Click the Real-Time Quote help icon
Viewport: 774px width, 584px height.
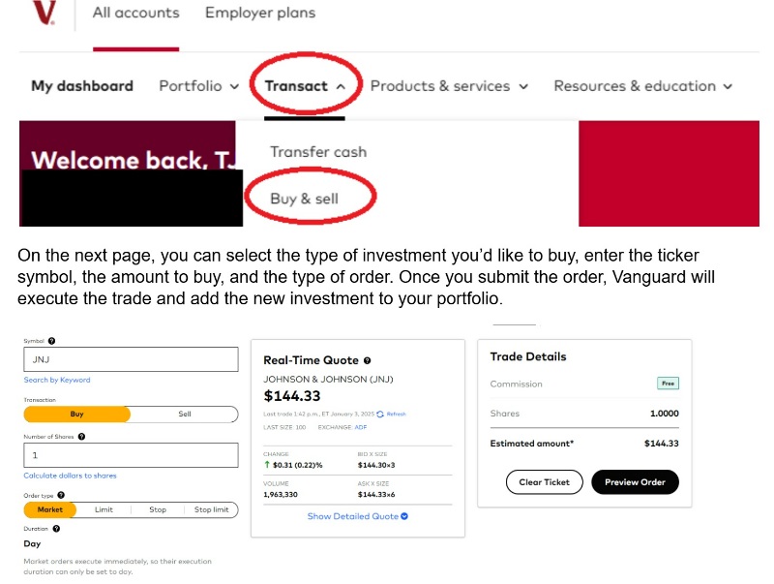pos(367,360)
